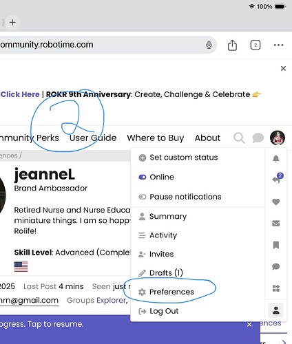The height and width of the screenshot is (344, 292).
Task: Open the chat bubble icon in header
Action: point(258,138)
